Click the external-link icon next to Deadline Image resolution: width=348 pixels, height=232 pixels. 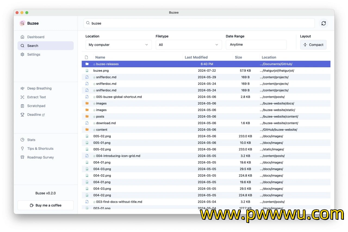click(x=43, y=115)
